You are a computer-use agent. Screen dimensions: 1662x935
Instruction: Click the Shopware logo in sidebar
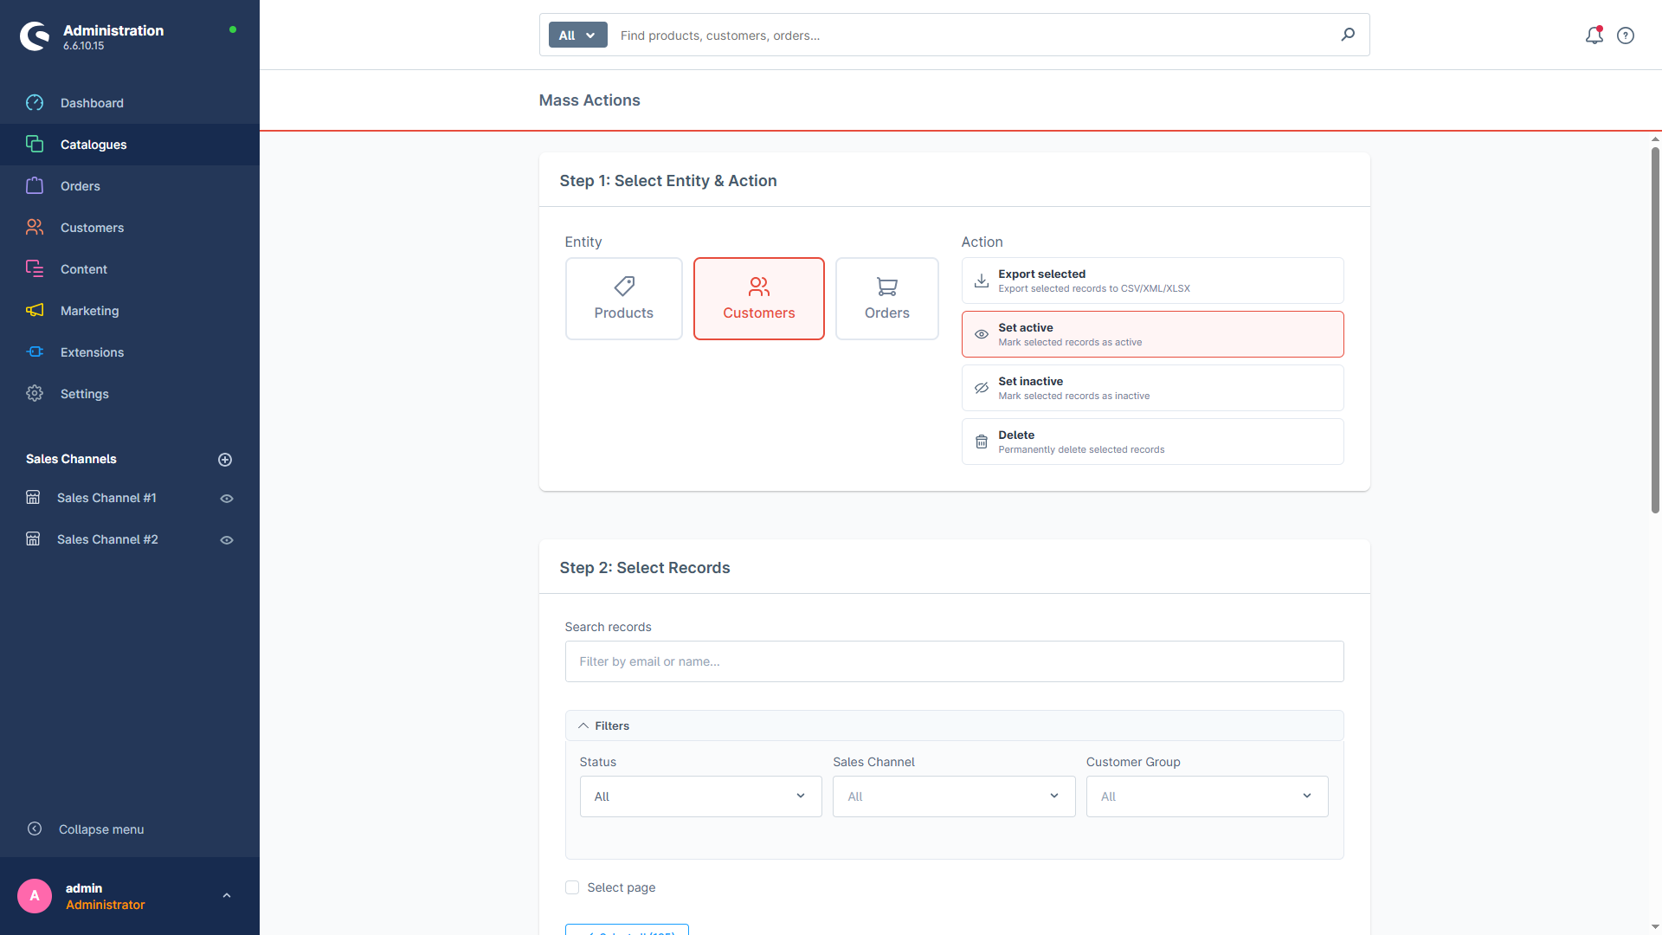(x=35, y=36)
